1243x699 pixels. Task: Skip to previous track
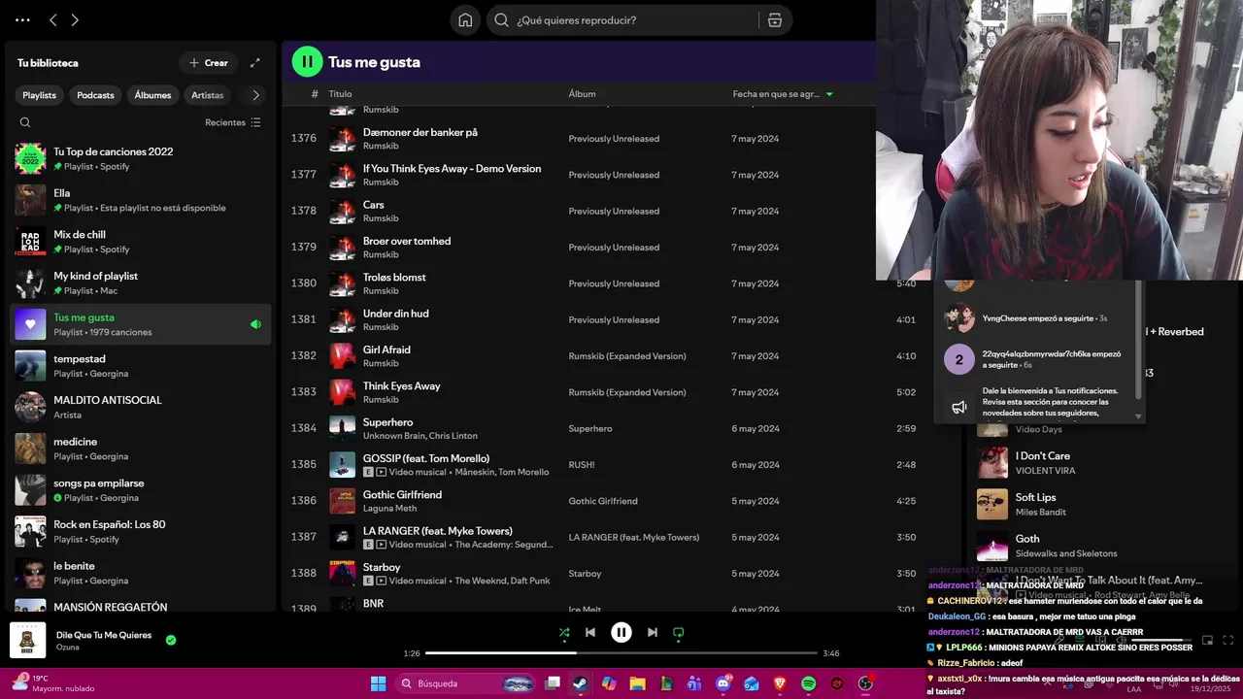click(x=590, y=632)
